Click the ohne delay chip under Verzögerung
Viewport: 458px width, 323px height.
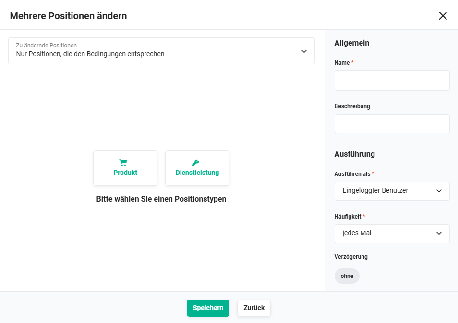tap(347, 276)
